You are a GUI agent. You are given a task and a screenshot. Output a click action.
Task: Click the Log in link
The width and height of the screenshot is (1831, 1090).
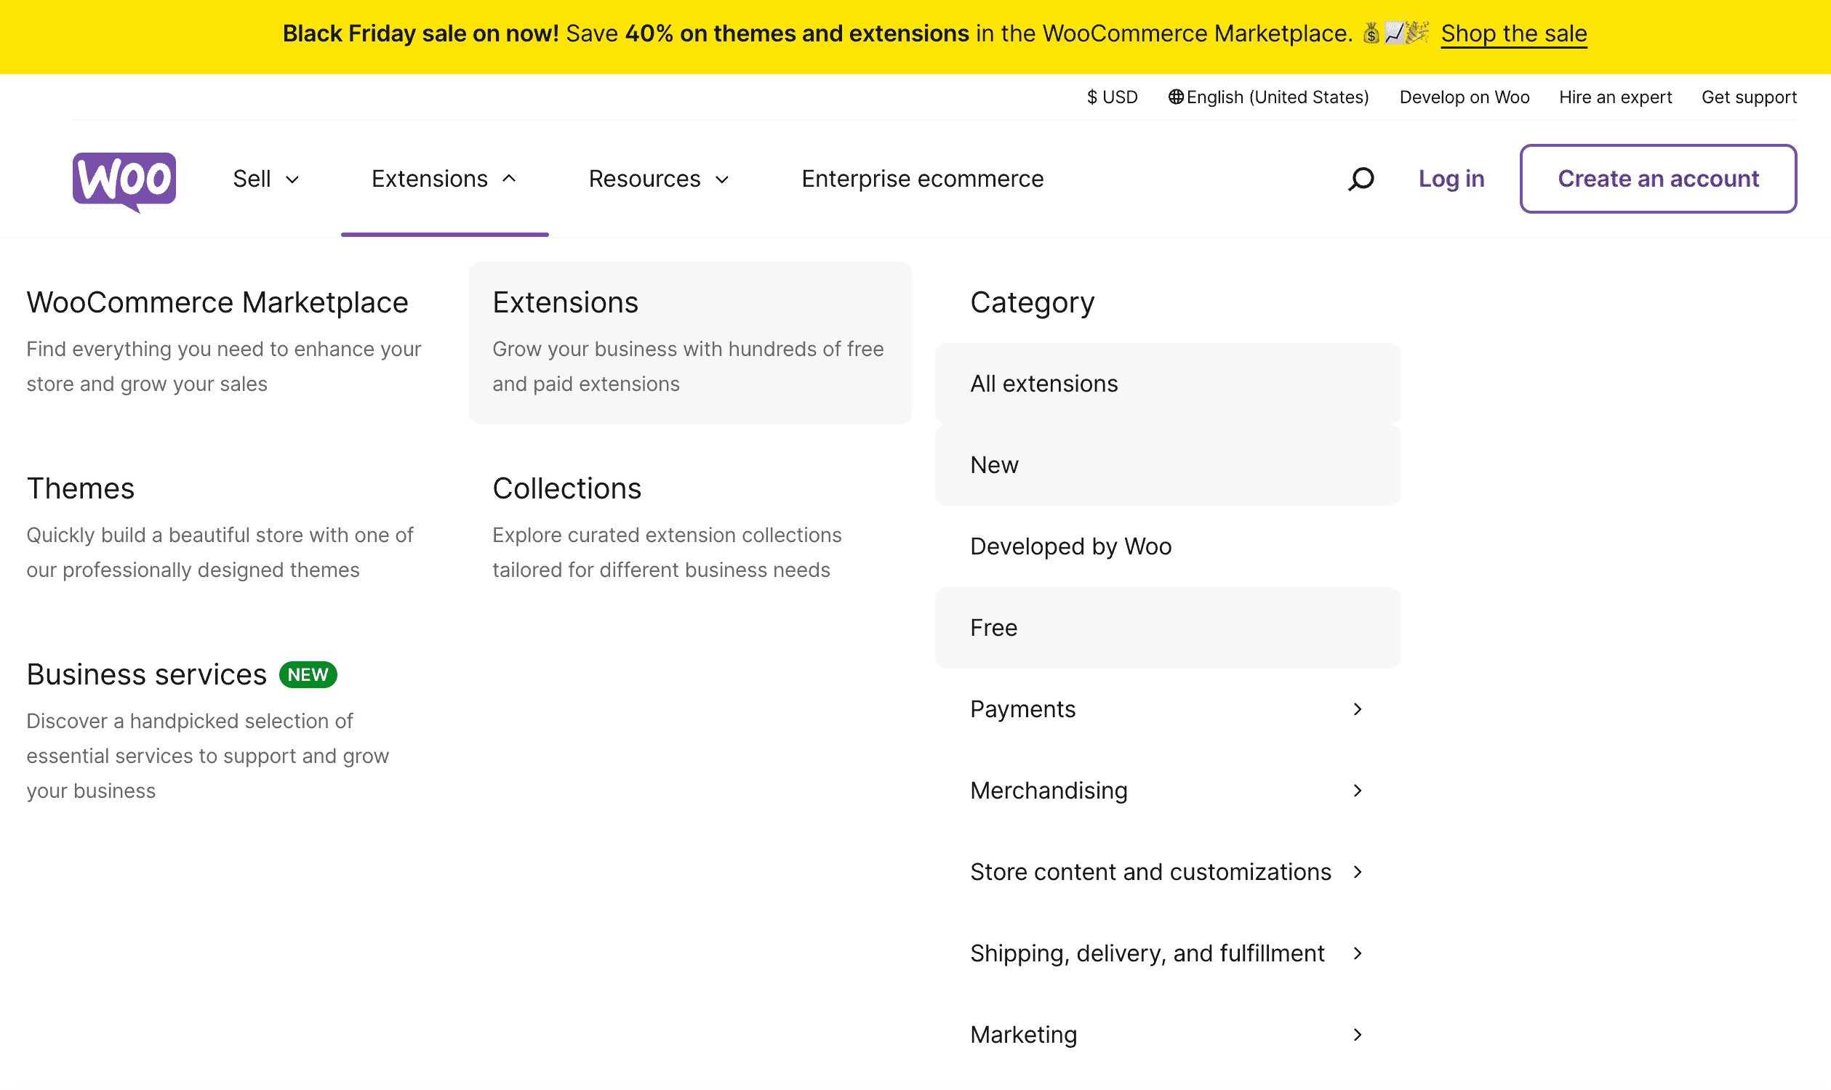click(x=1451, y=179)
